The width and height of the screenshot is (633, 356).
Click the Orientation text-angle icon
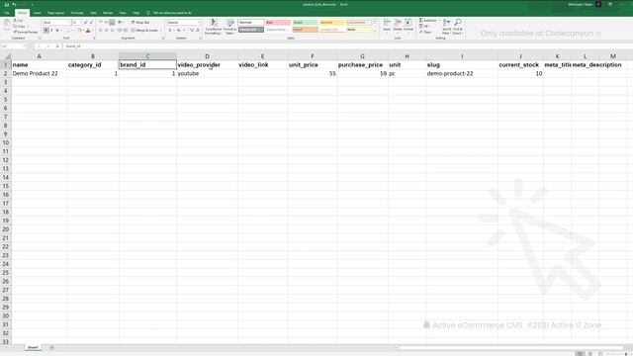point(121,22)
